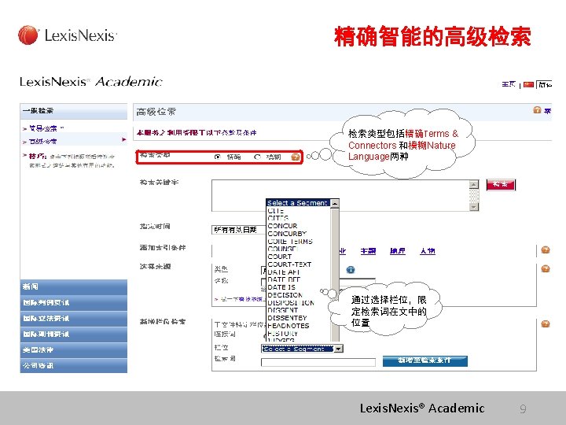The image size is (566, 425).
Task: Select the 精确 (precise) radio button
Action: pos(217,157)
